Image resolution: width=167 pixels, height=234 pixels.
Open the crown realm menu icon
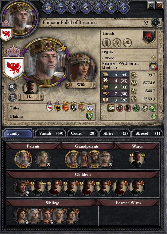pyautogui.click(x=48, y=8)
